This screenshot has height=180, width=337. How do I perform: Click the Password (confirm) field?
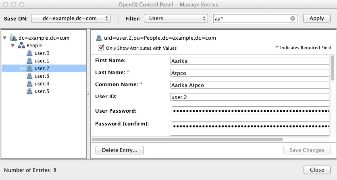pyautogui.click(x=251, y=126)
